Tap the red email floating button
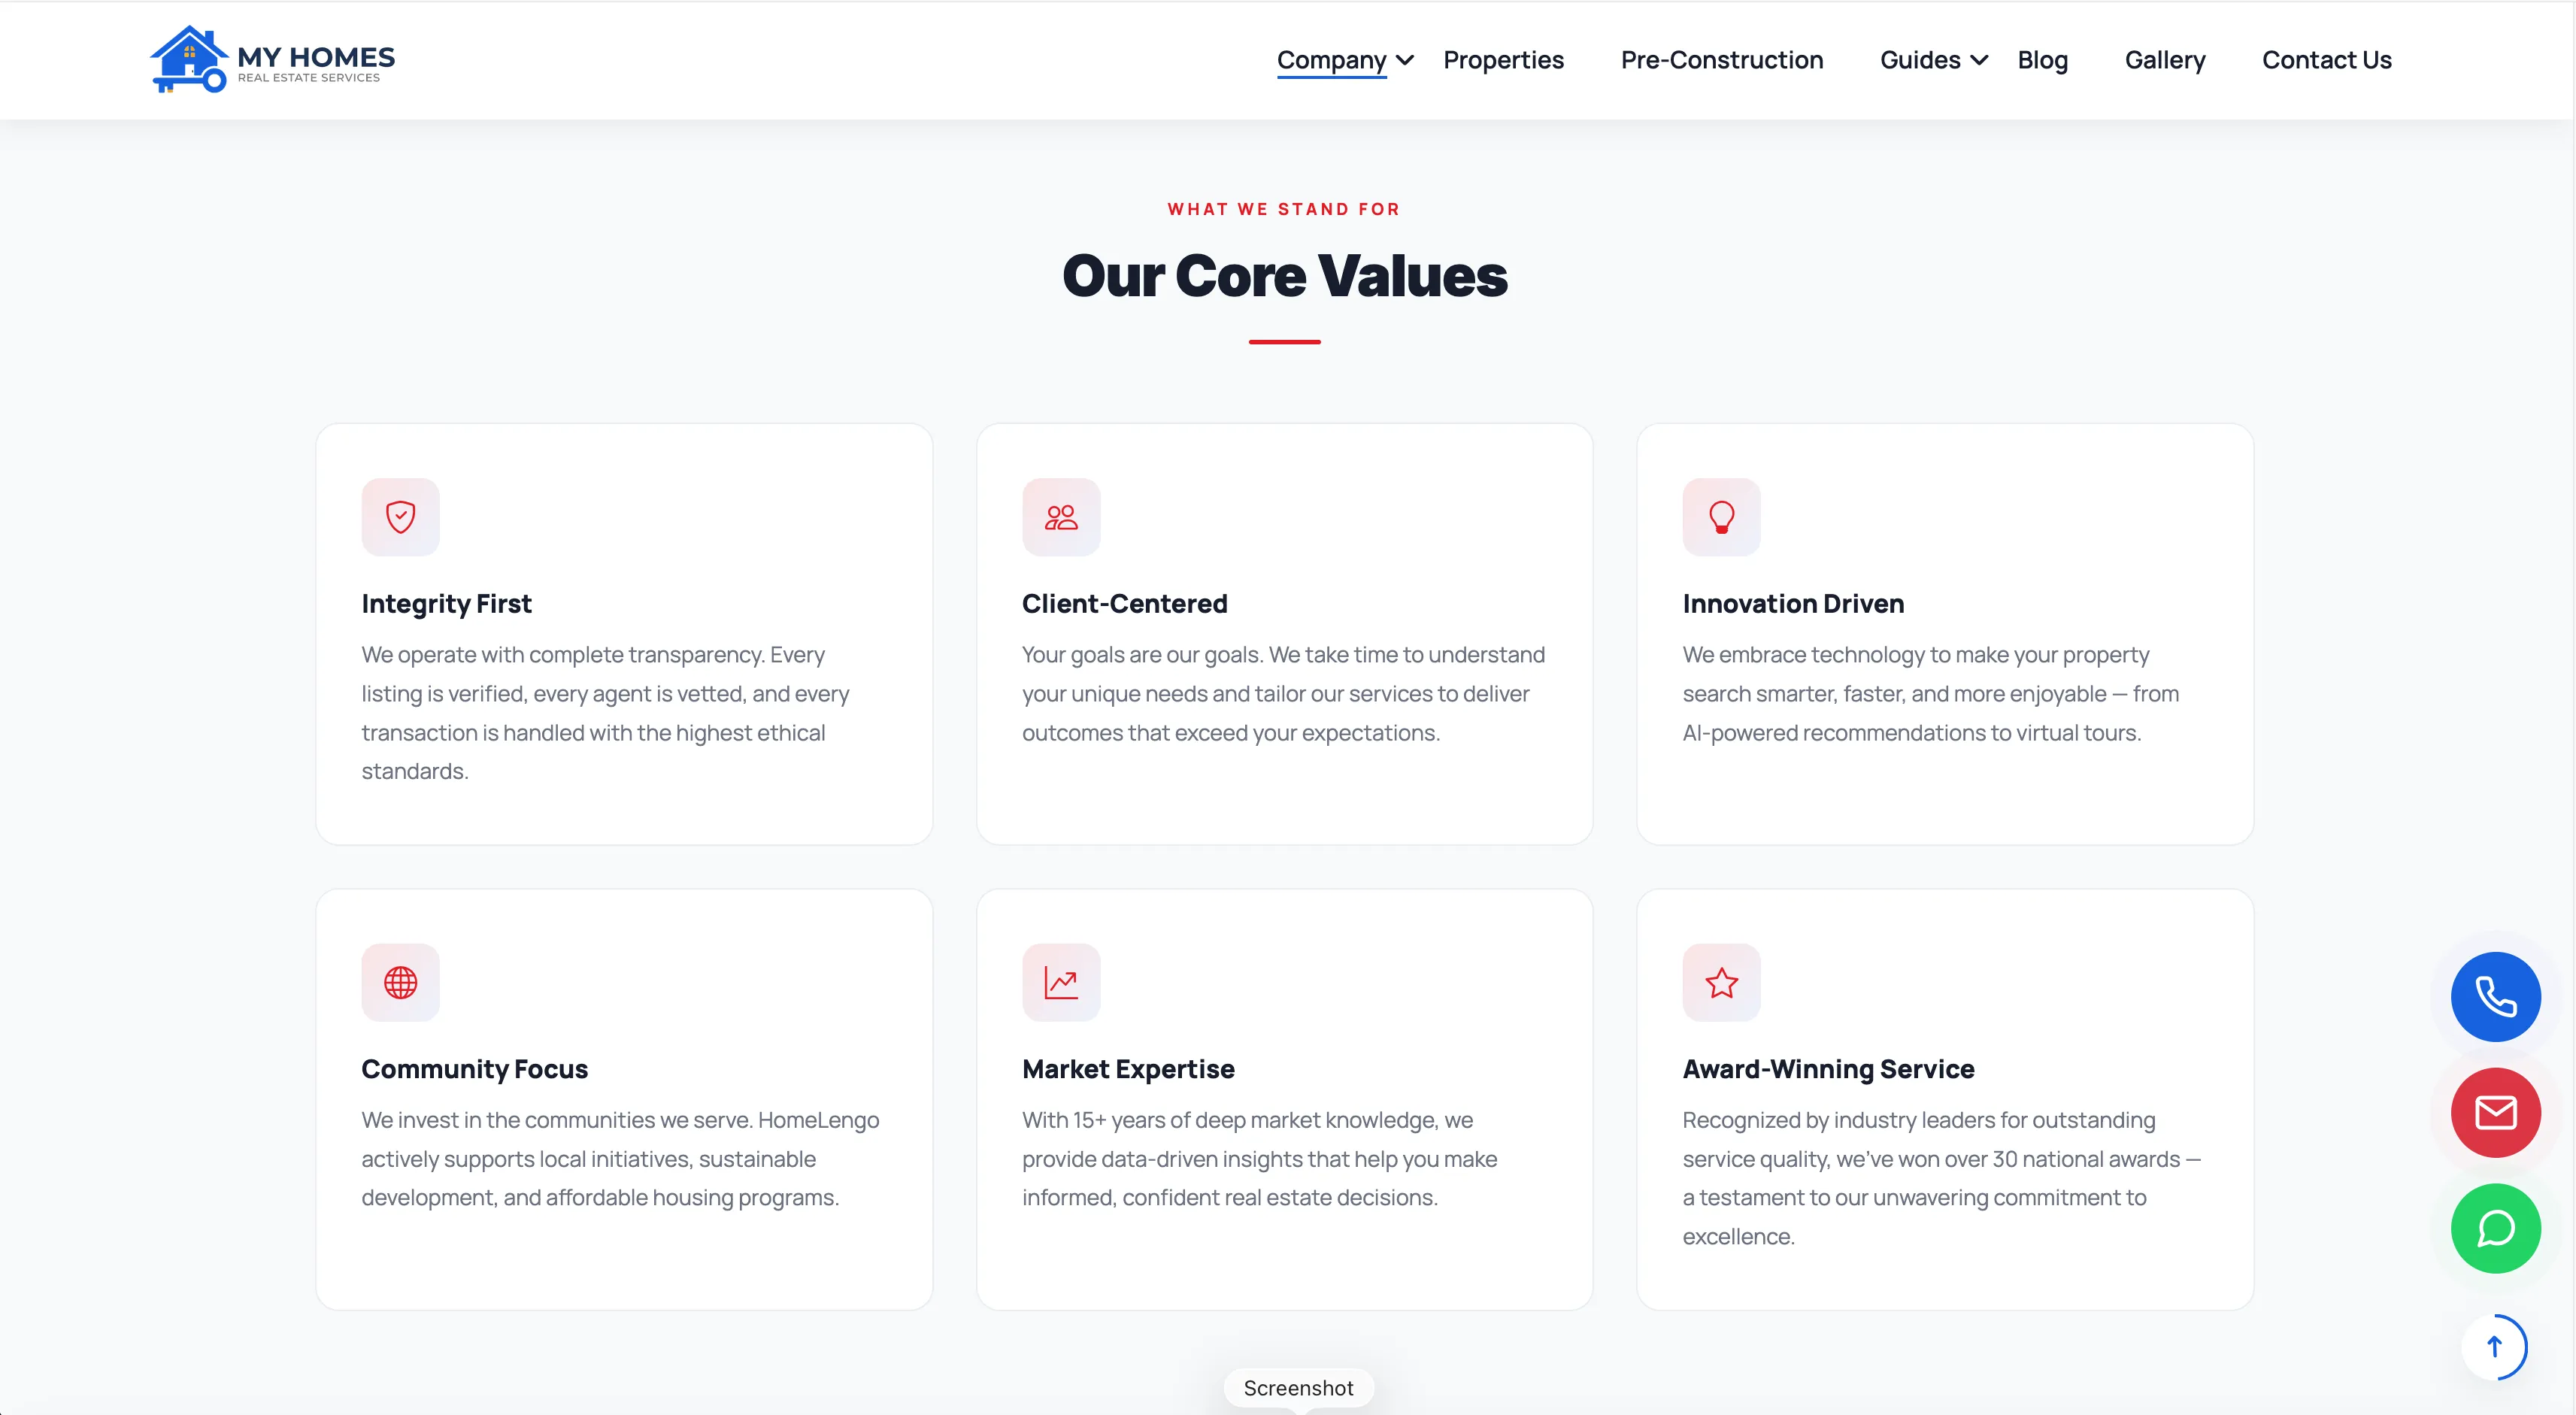The image size is (2576, 1415). [2495, 1112]
